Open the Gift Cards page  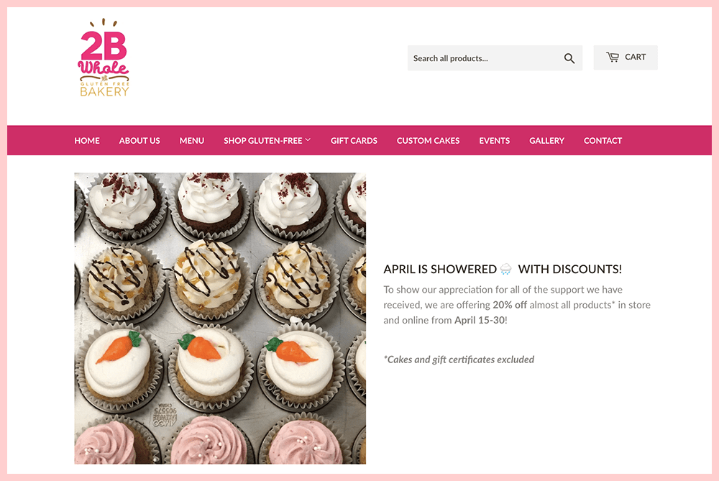[x=354, y=140]
